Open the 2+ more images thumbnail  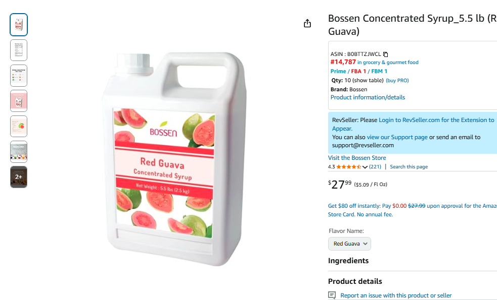click(19, 177)
